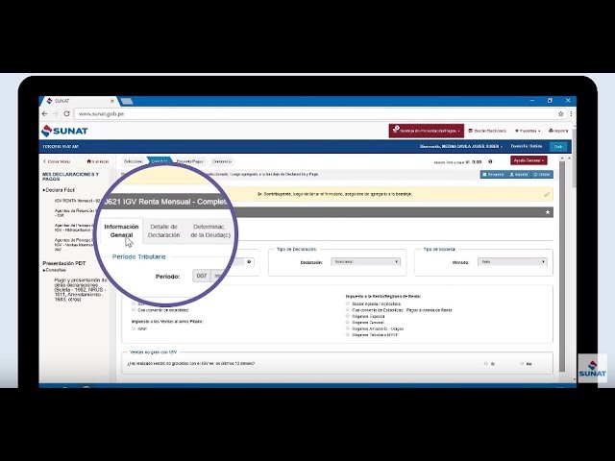Open the Buzón Electrónico mailbox
615x461 pixels.
tap(487, 131)
